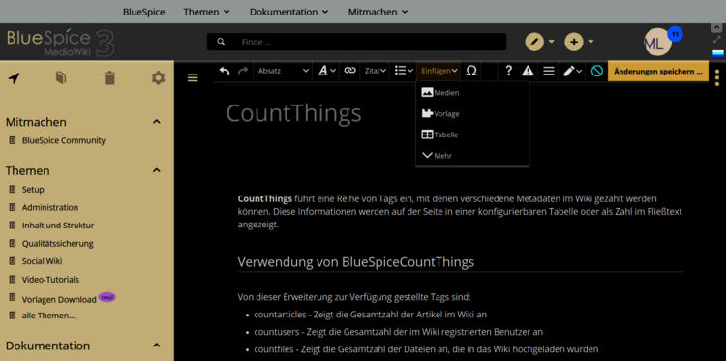Viewport: 726px width, 361px height.
Task: Open the Themen top menu
Action: 206,12
